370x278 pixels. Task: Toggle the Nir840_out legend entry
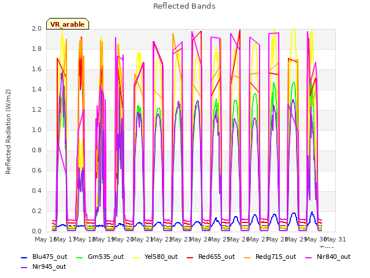(x=328, y=257)
